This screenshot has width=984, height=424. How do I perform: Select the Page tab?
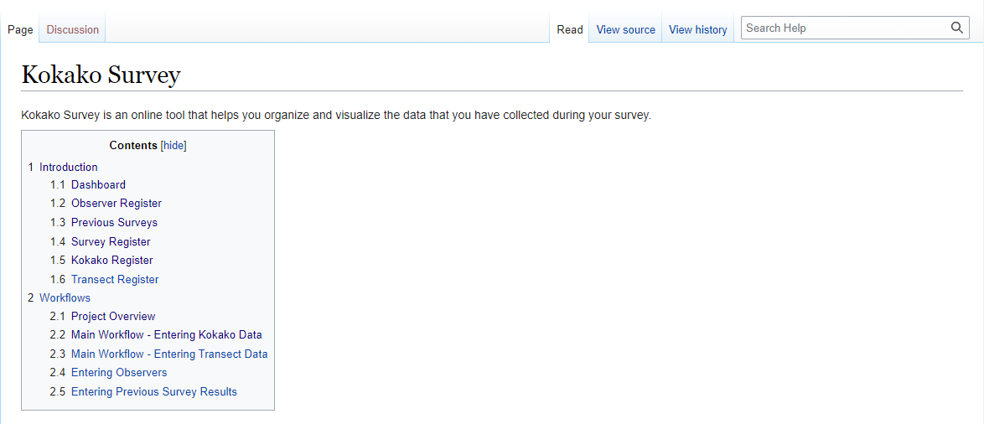[20, 29]
